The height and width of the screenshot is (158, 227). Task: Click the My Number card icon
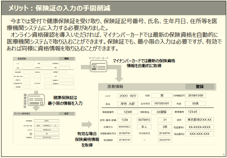(x=99, y=66)
